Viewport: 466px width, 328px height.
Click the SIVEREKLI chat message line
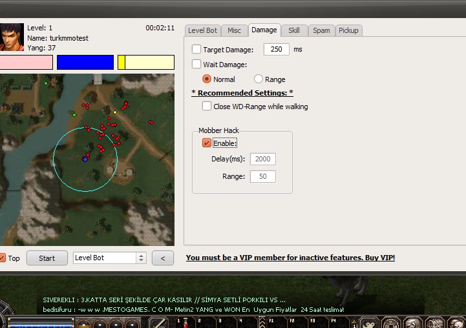[164, 300]
